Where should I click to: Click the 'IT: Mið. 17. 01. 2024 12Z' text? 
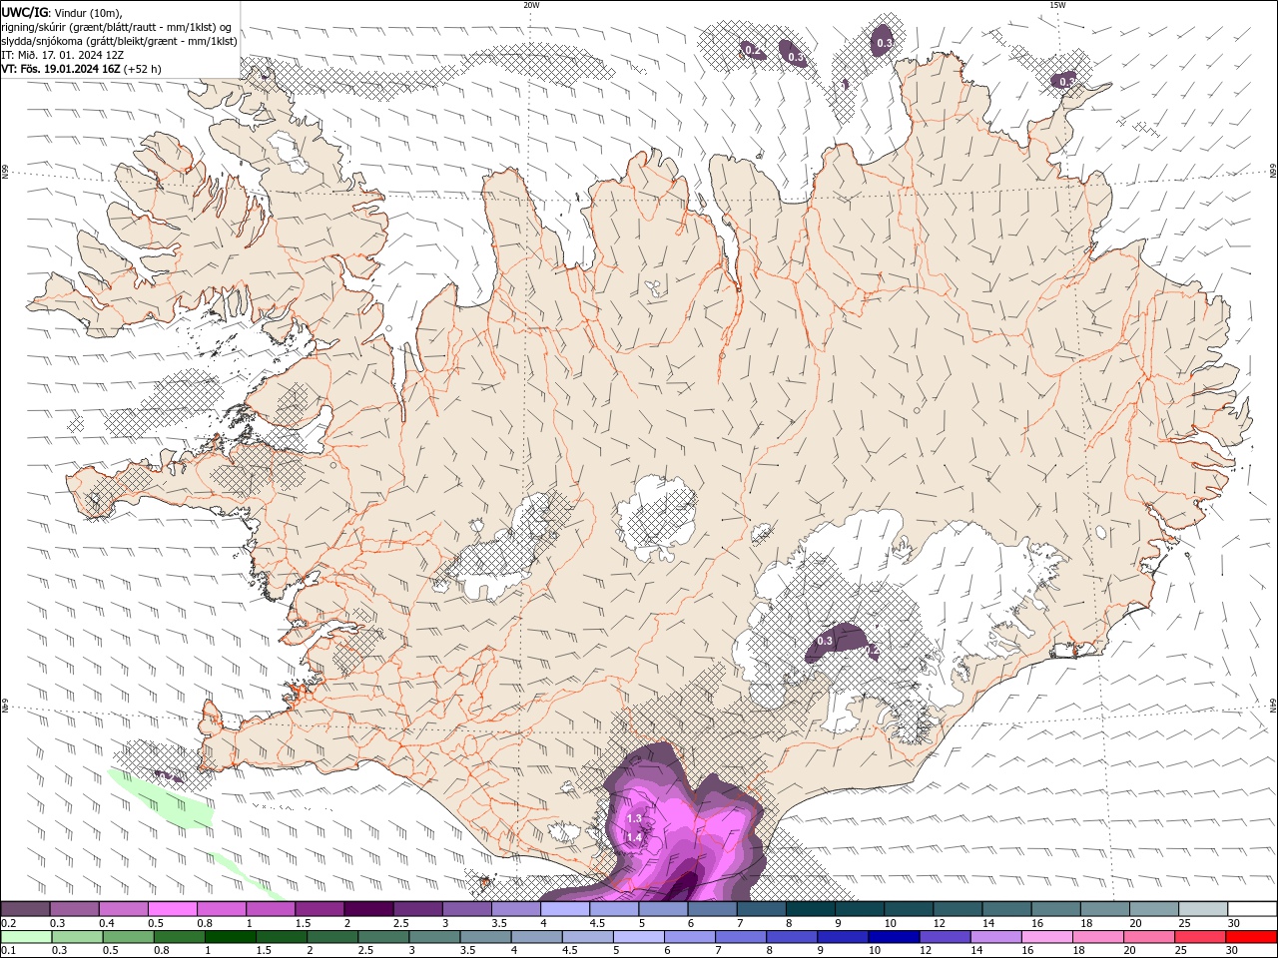pyautogui.click(x=63, y=55)
